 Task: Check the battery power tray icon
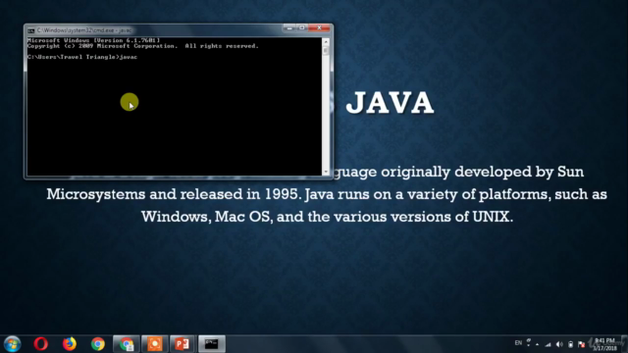571,344
